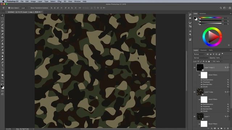
Task: Select the Brush tool
Action: pos(3,40)
